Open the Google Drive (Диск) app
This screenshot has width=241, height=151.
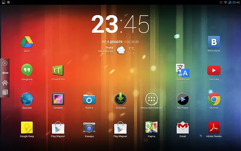coord(27,42)
